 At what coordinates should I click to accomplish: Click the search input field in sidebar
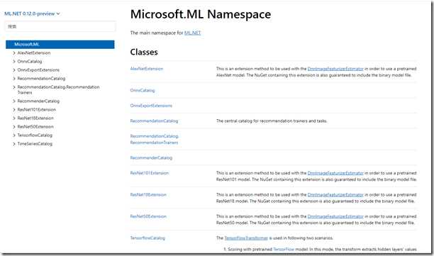point(60,26)
